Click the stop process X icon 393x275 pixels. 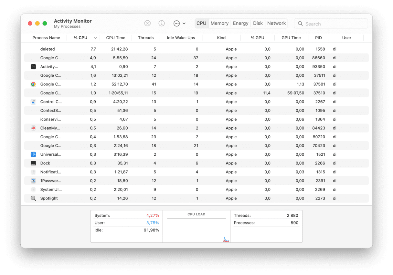point(147,23)
